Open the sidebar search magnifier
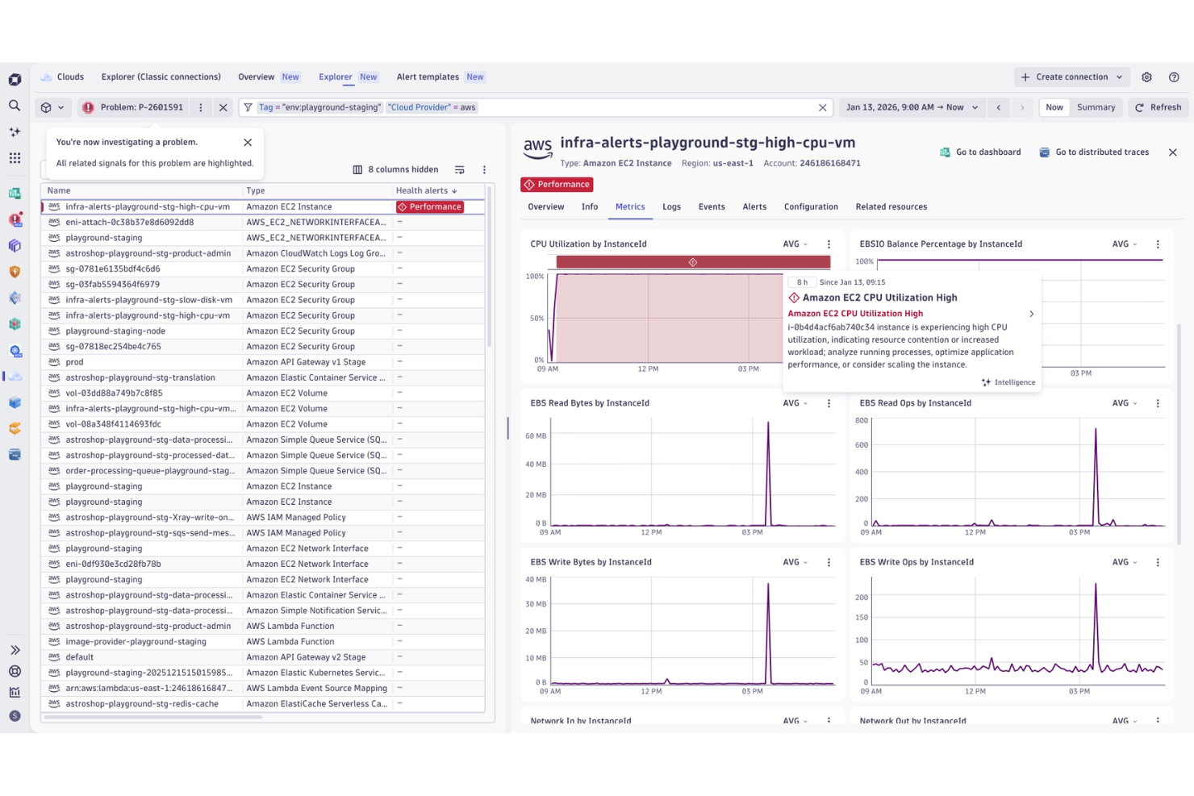Image resolution: width=1194 pixels, height=796 pixels. pyautogui.click(x=15, y=106)
